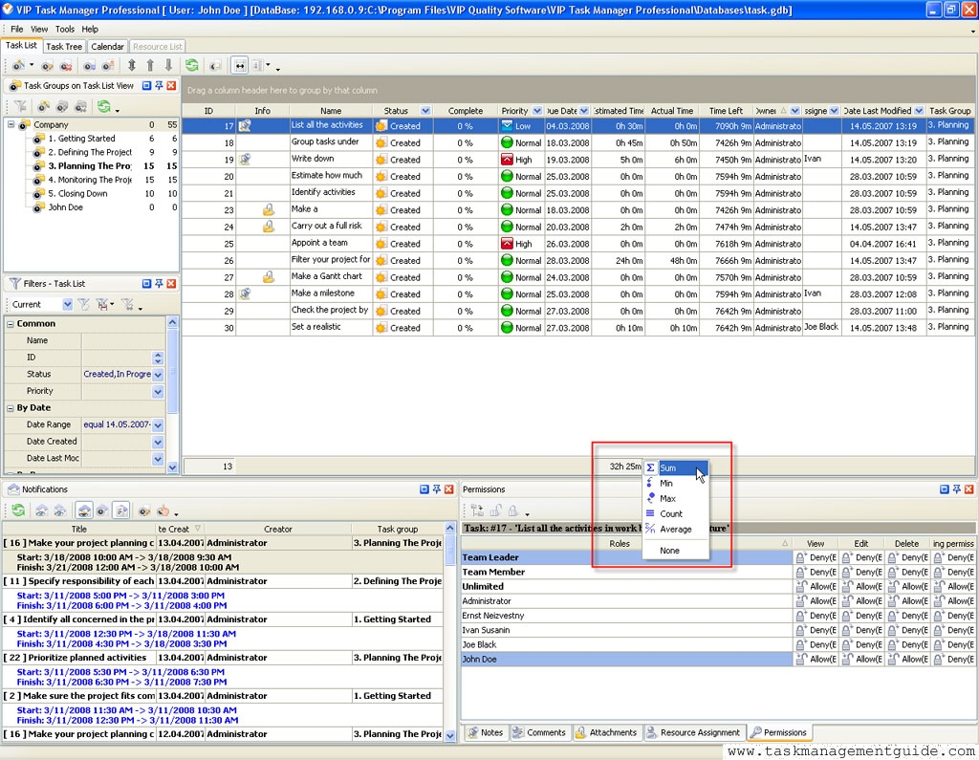Pin the Notifications panel
Screen dimensions: 979x760
click(x=436, y=489)
